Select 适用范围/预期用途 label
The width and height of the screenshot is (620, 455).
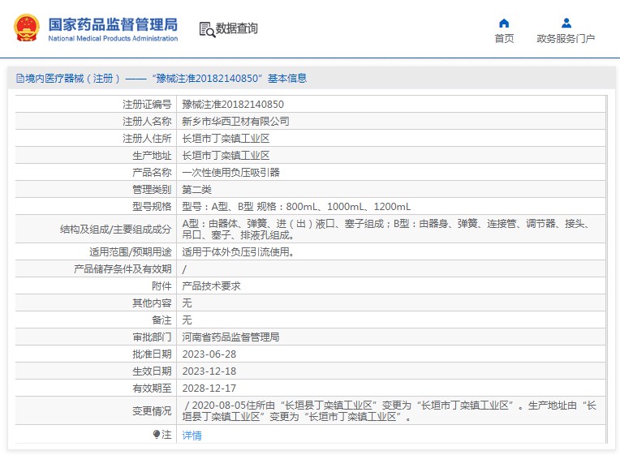click(130, 251)
